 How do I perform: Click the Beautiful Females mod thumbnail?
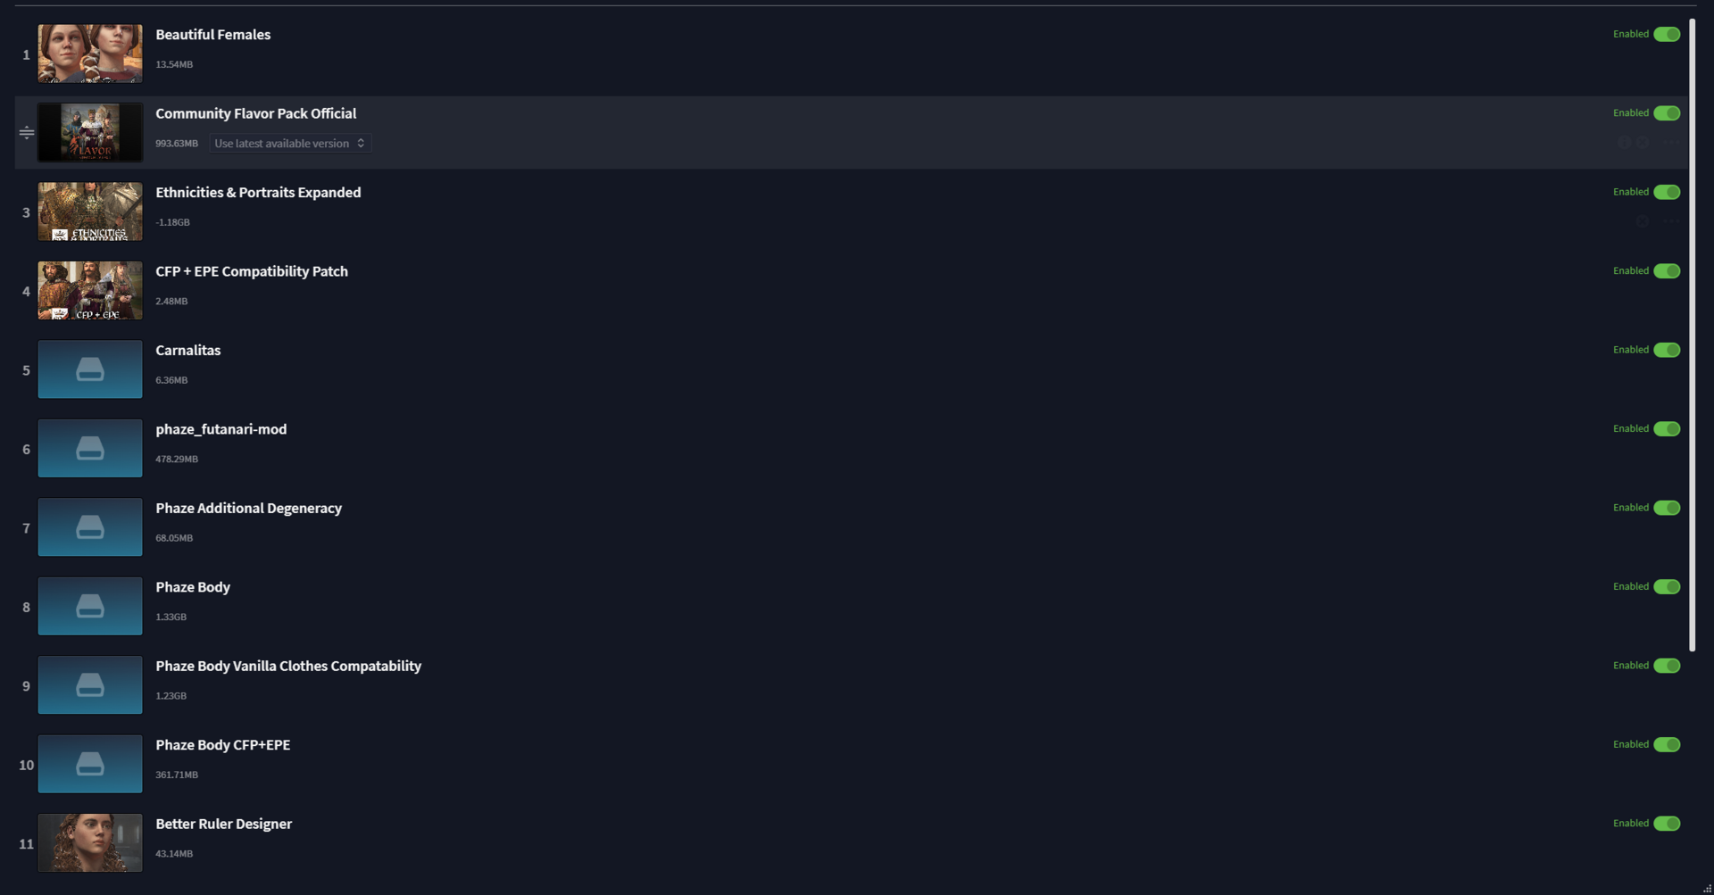(x=90, y=54)
